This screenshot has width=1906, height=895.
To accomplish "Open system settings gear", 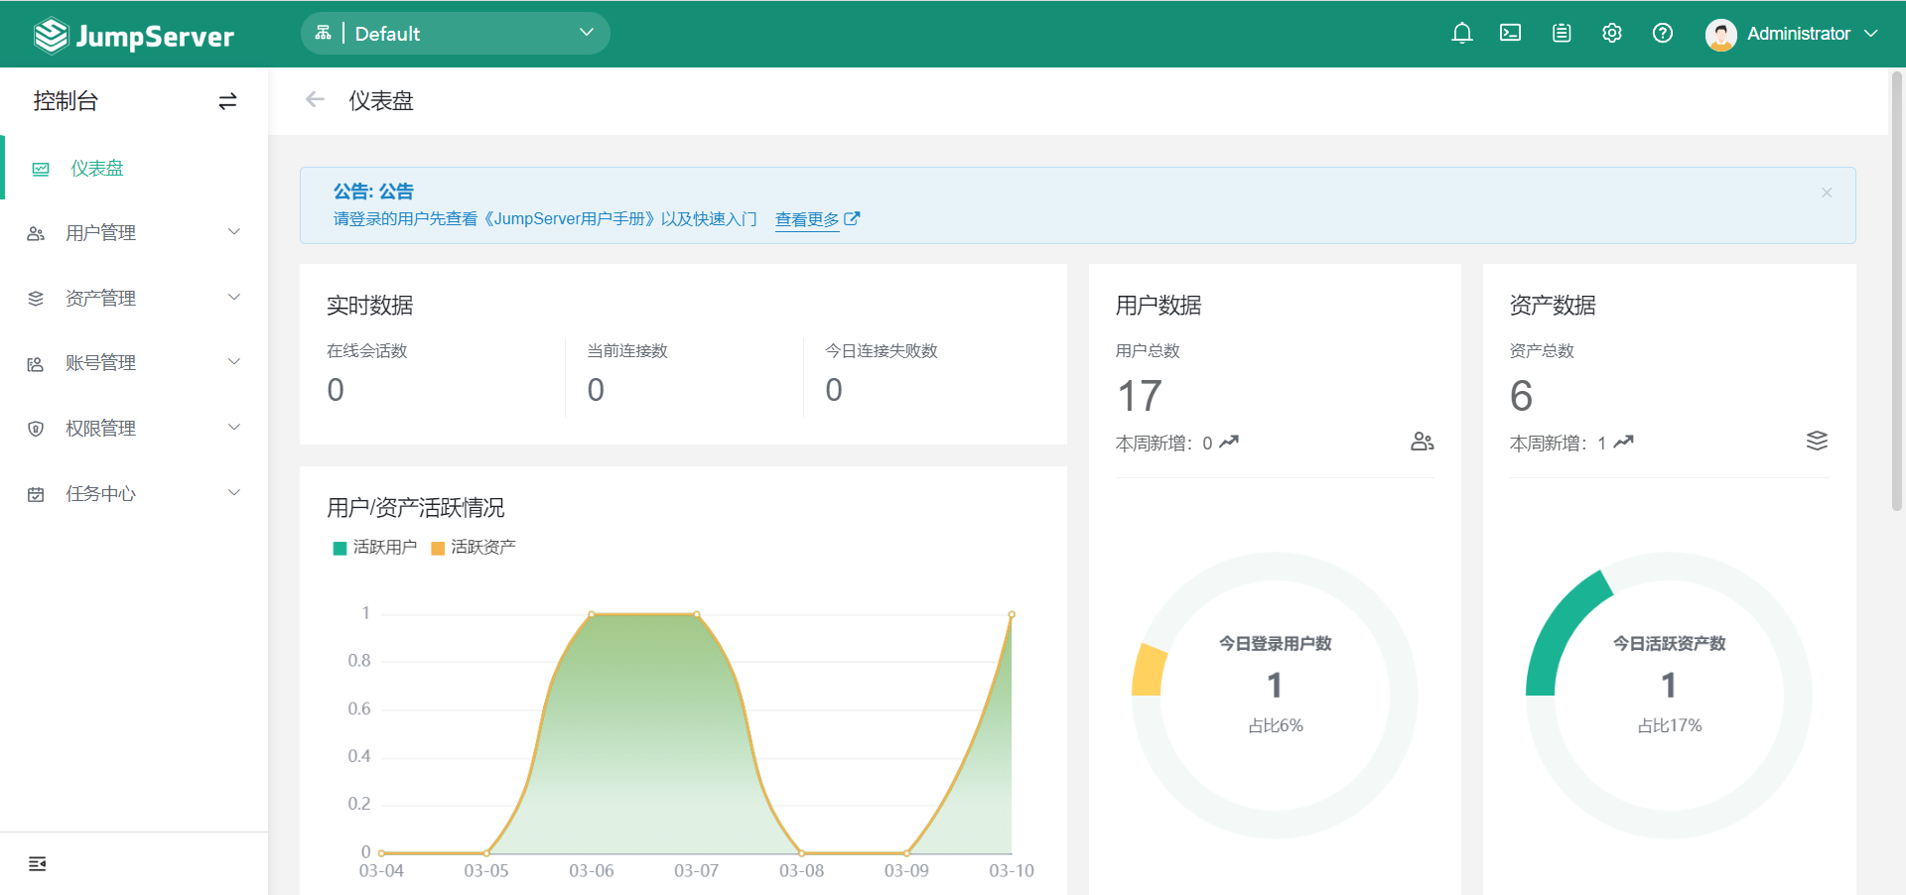I will 1612,34.
